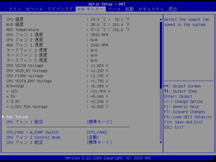Select the CPU ファン 1 設定 label
Screen dimensions: 216x162
[x=24, y=122]
